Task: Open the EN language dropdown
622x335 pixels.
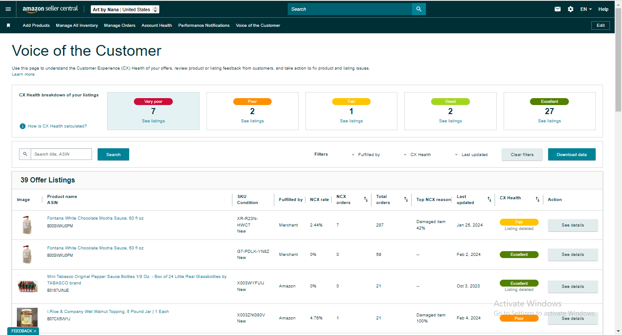Action: (x=586, y=9)
